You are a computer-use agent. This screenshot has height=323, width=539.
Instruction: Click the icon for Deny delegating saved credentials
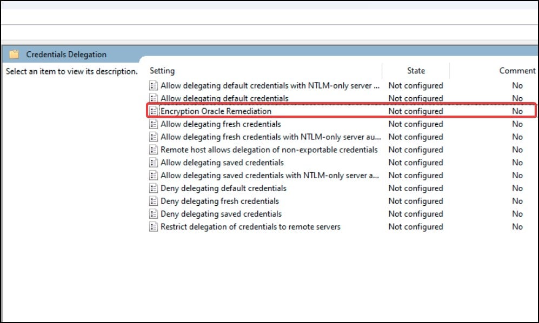[154, 214]
